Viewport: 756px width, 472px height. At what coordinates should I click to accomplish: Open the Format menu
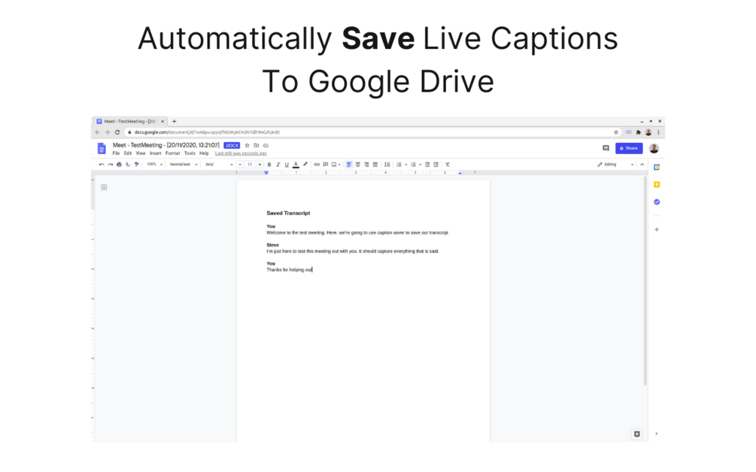(172, 153)
